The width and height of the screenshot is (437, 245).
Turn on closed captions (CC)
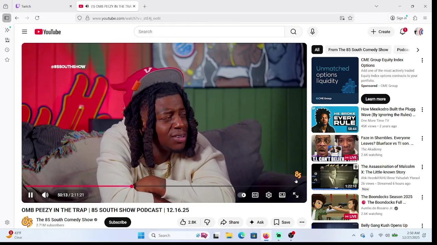coord(255,195)
